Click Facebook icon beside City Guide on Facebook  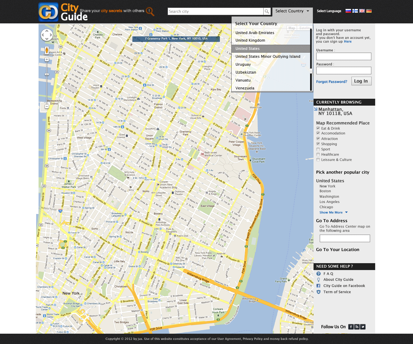[x=318, y=286]
